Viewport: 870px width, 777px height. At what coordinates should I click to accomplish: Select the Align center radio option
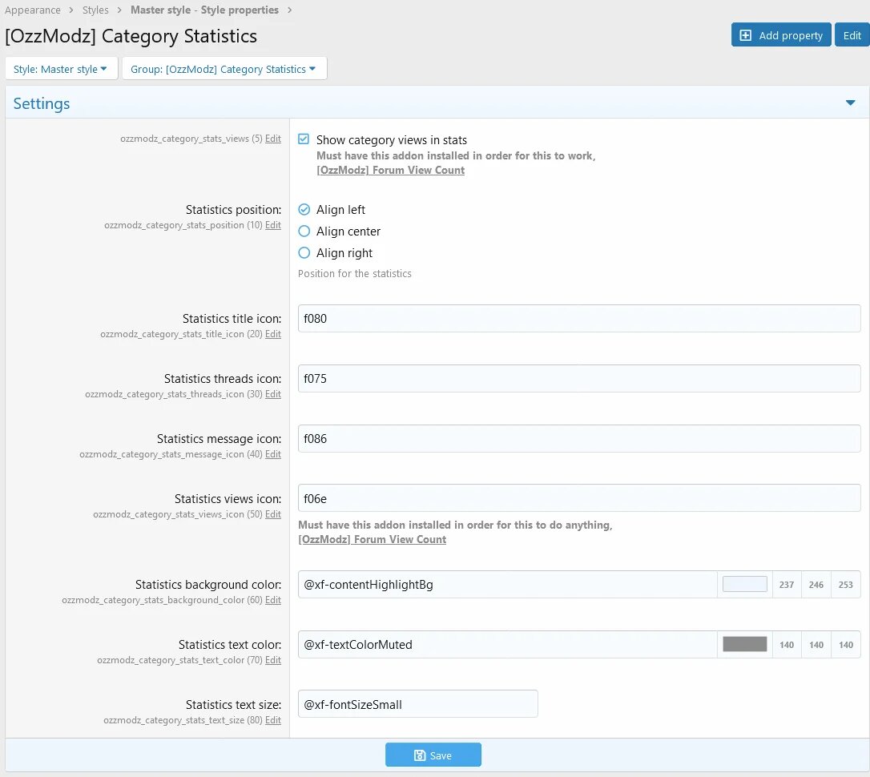click(304, 231)
